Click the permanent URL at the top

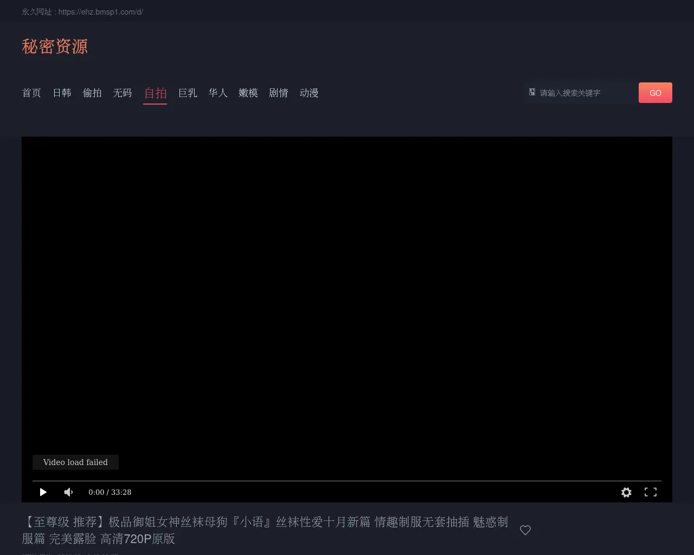101,12
